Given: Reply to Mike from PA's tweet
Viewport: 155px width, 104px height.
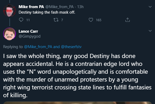Looking at the screenshot, I should click(x=21, y=20).
